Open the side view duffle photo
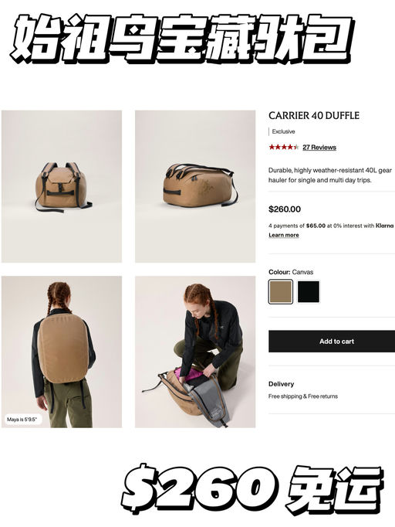 click(195, 186)
